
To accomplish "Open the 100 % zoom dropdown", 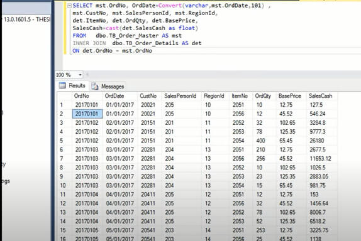I will (80, 75).
